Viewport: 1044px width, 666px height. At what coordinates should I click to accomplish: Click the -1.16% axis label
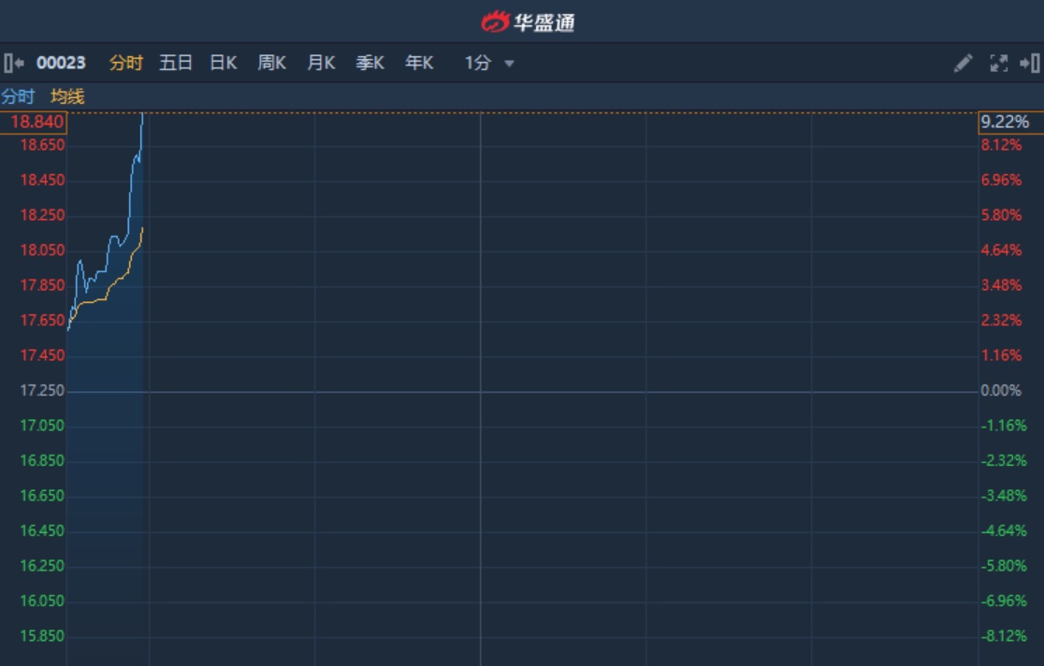coord(1004,426)
